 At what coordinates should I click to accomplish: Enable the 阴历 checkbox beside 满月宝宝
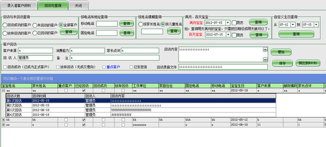234,23
